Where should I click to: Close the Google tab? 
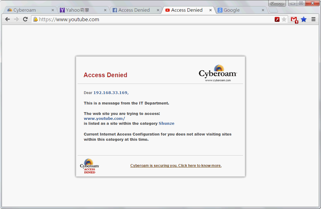tap(263, 10)
